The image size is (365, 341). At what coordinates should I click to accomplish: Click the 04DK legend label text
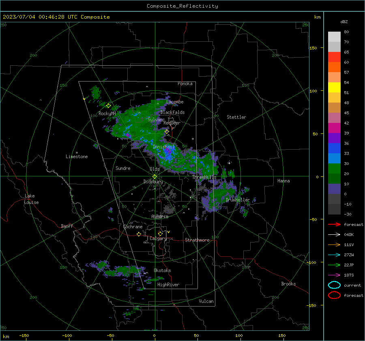click(349, 235)
